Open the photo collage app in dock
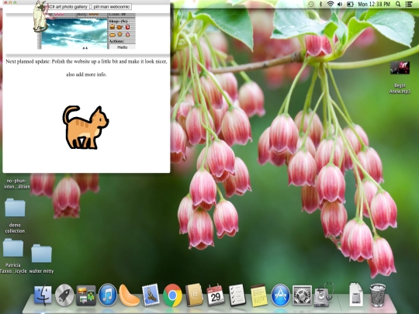419x314 pixels. tap(86, 295)
